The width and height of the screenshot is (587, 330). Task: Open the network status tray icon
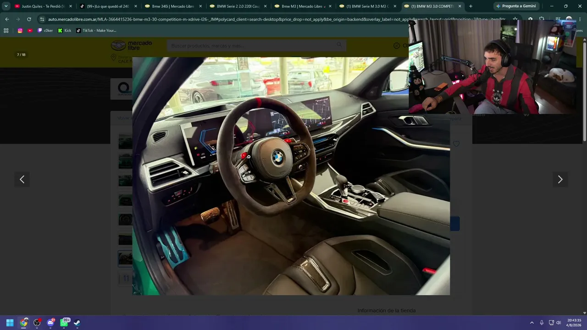coord(551,323)
